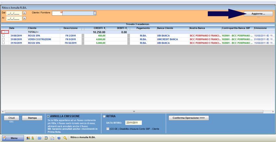This screenshot has width=276, height=142.
Task: Select the RITIRA radio option
Action: (104, 116)
